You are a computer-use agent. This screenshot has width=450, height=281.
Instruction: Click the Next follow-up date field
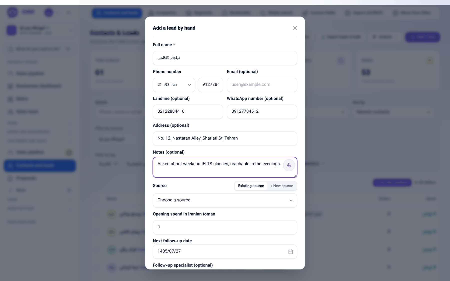(225, 252)
